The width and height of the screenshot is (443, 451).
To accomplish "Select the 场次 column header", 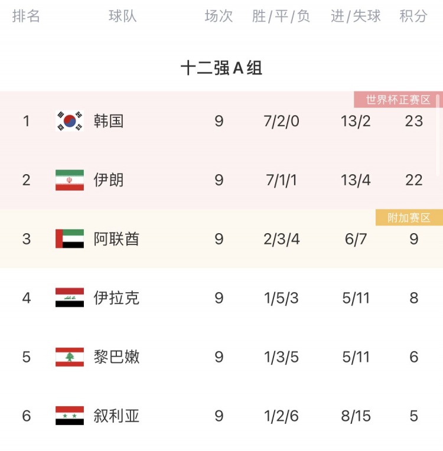I will point(219,16).
